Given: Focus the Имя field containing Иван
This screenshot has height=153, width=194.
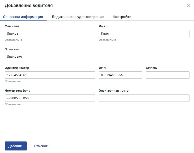Looking at the screenshot, I should click(x=144, y=33).
